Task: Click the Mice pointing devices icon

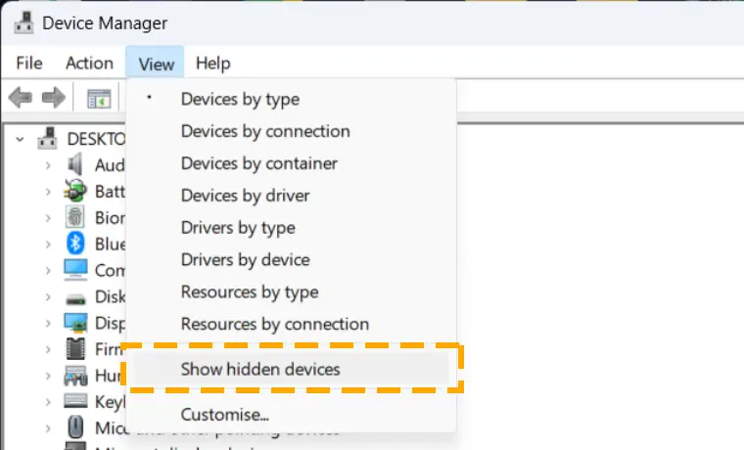Action: (x=75, y=427)
